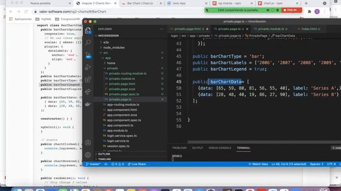Switch to Ionic App browser tab

pyautogui.click(x=187, y=3)
